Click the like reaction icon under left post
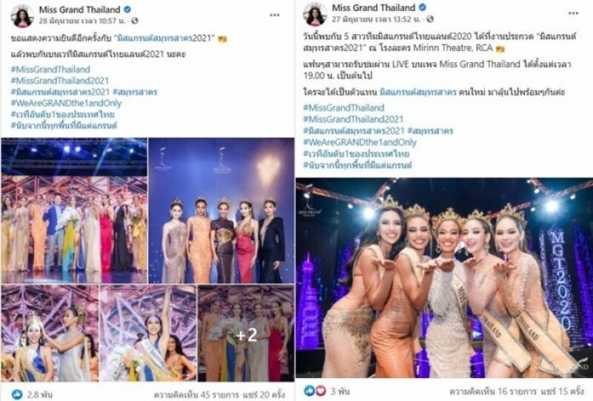The height and width of the screenshot is (401, 593). click(16, 394)
